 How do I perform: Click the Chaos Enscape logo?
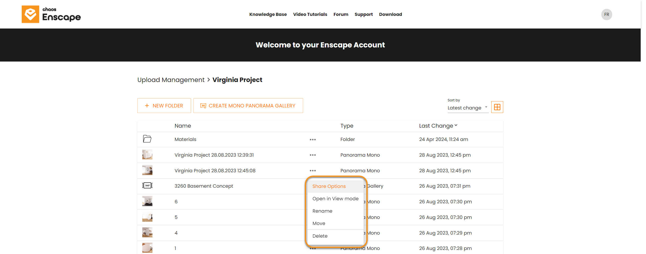pyautogui.click(x=51, y=14)
